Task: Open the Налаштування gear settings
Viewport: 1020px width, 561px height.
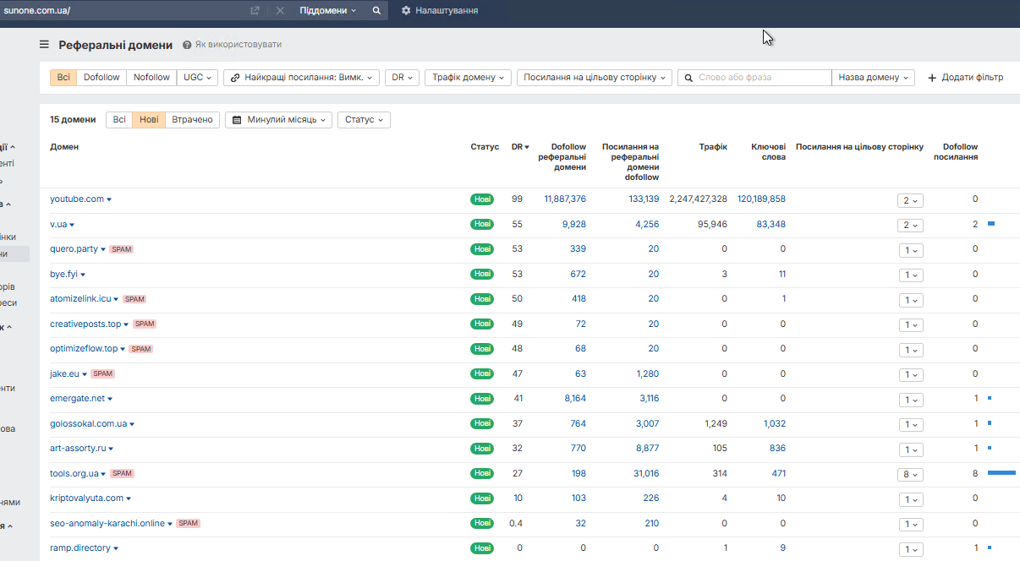Action: 406,11
